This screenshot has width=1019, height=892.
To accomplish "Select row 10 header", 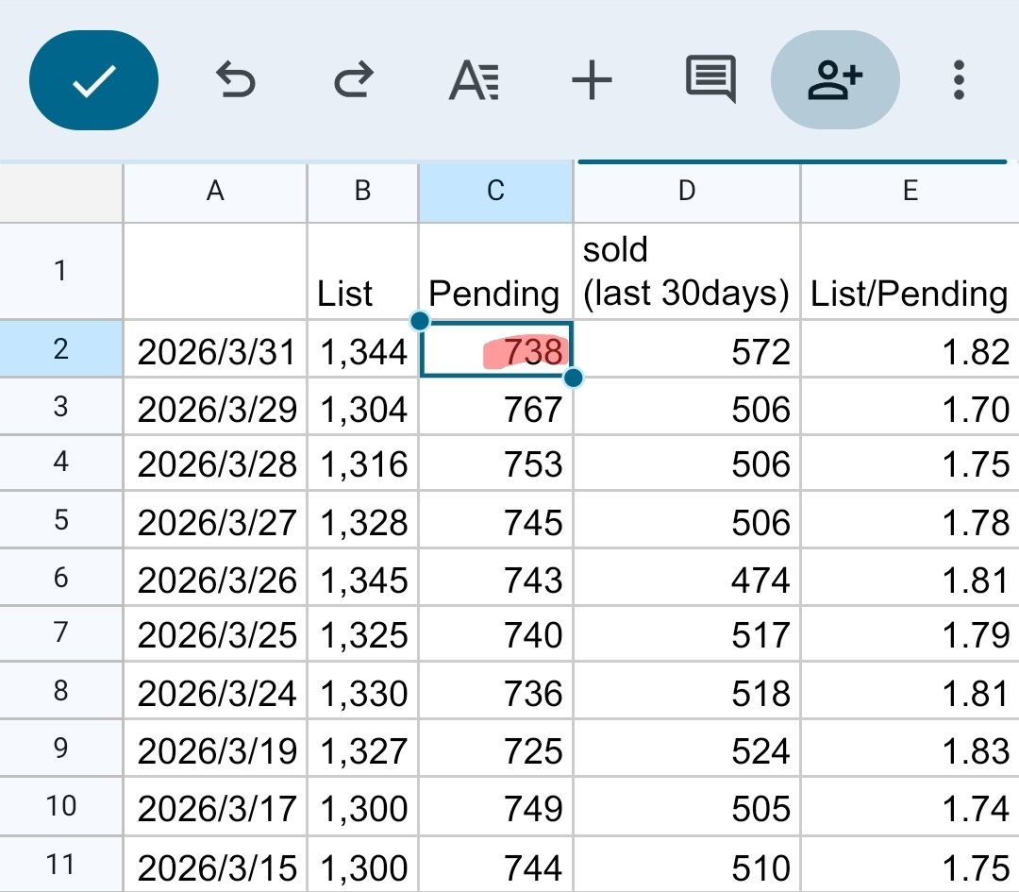I will [x=61, y=806].
